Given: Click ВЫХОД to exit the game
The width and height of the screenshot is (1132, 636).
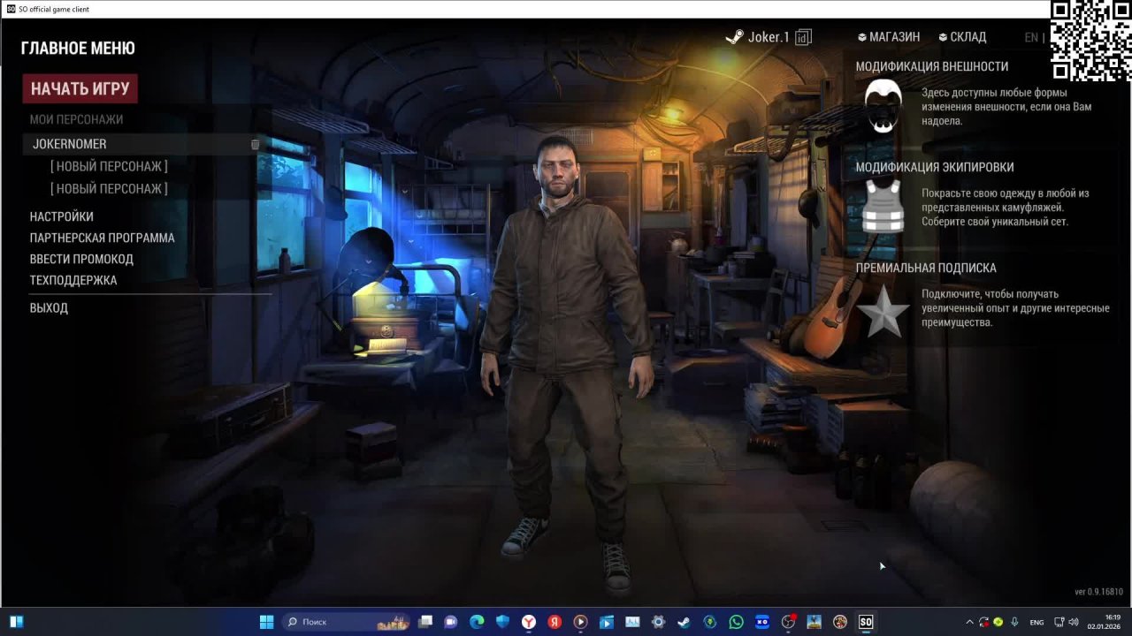Looking at the screenshot, I should tap(49, 307).
